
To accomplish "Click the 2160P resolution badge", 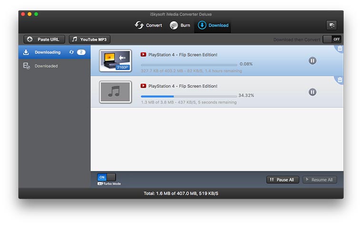I will pyautogui.click(x=122, y=67).
